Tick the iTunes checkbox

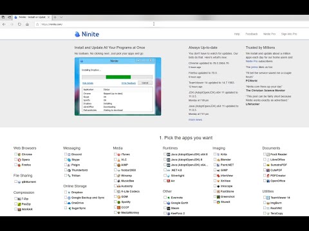point(115,154)
